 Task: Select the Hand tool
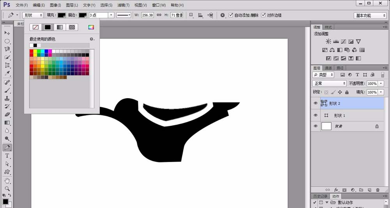[7, 181]
